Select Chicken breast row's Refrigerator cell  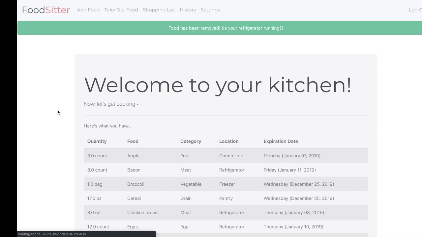coord(232,212)
